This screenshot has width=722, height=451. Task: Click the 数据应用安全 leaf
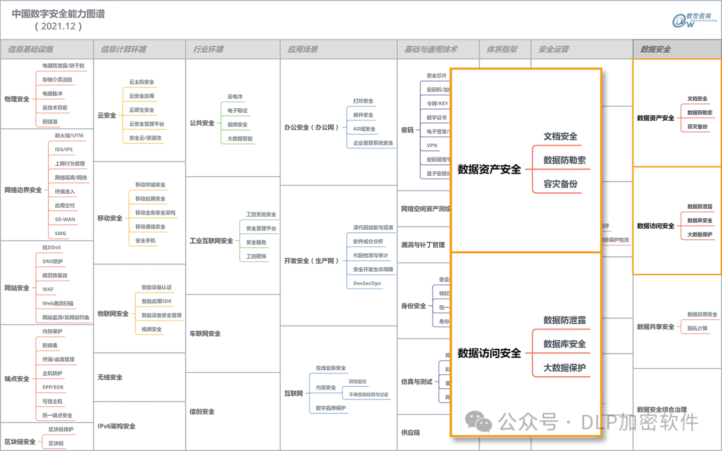point(702,314)
